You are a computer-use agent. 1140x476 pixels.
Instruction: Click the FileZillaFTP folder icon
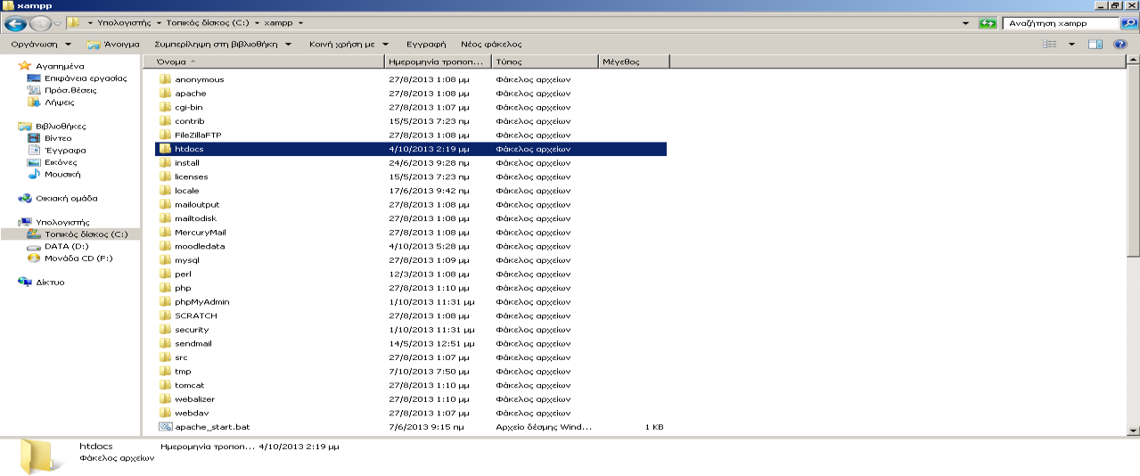point(165,135)
